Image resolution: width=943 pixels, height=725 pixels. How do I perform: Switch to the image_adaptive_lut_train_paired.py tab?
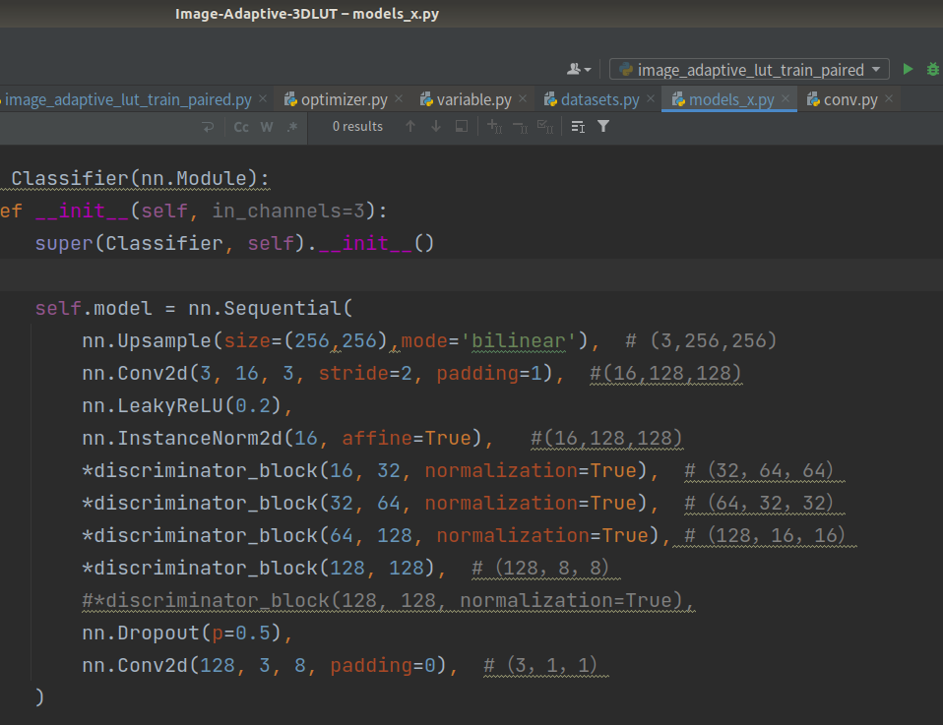[128, 99]
